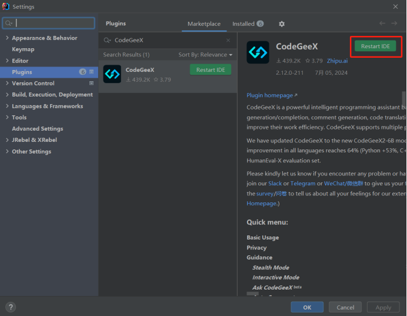Click the 3.79 rating in plugin details

coord(314,61)
